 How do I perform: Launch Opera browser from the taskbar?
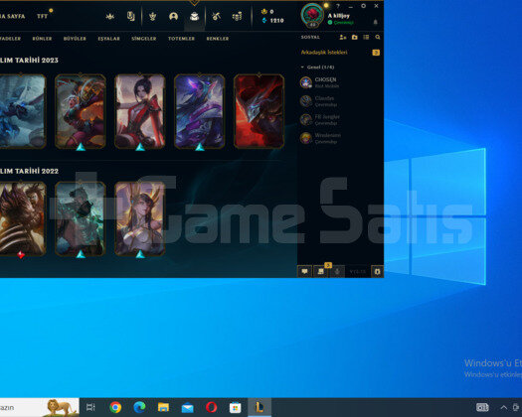(x=212, y=407)
